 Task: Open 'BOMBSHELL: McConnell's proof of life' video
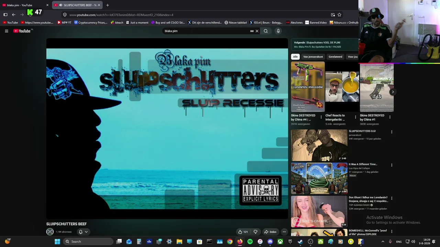pyautogui.click(x=368, y=232)
